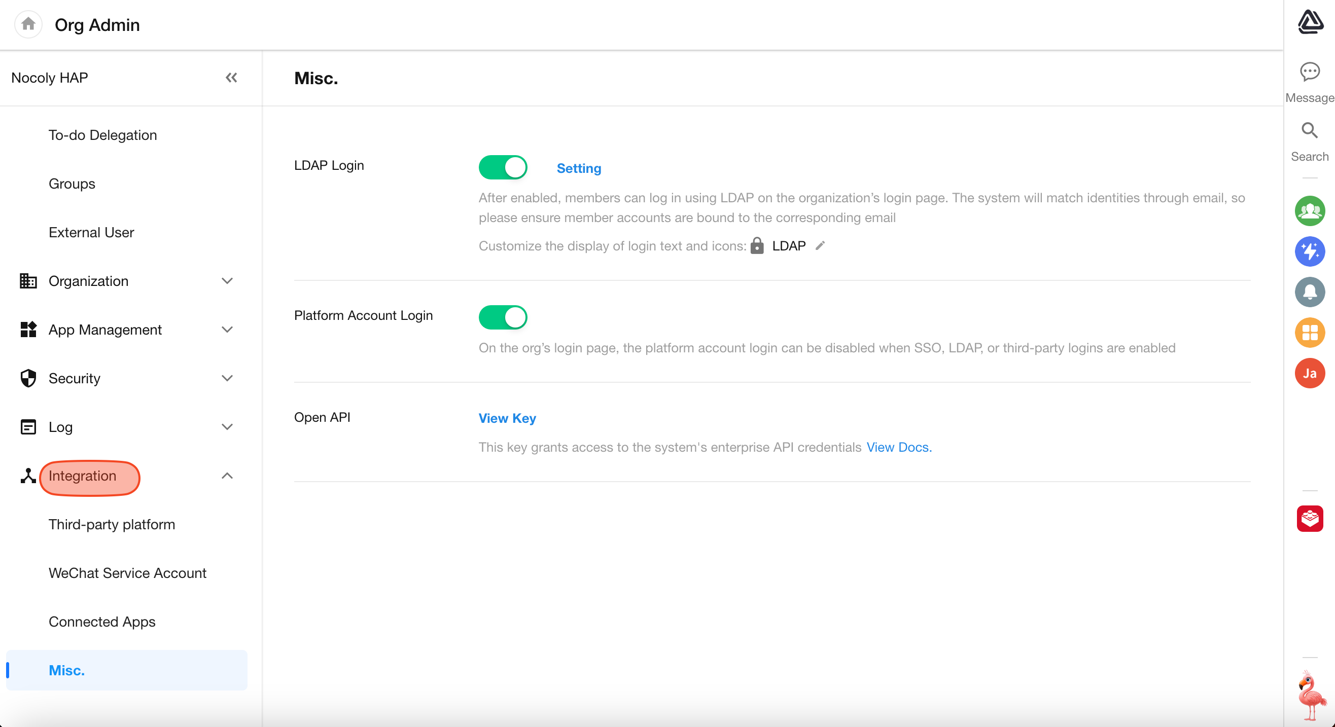Turn off Platform Account Login toggle
The image size is (1335, 727).
coord(502,317)
